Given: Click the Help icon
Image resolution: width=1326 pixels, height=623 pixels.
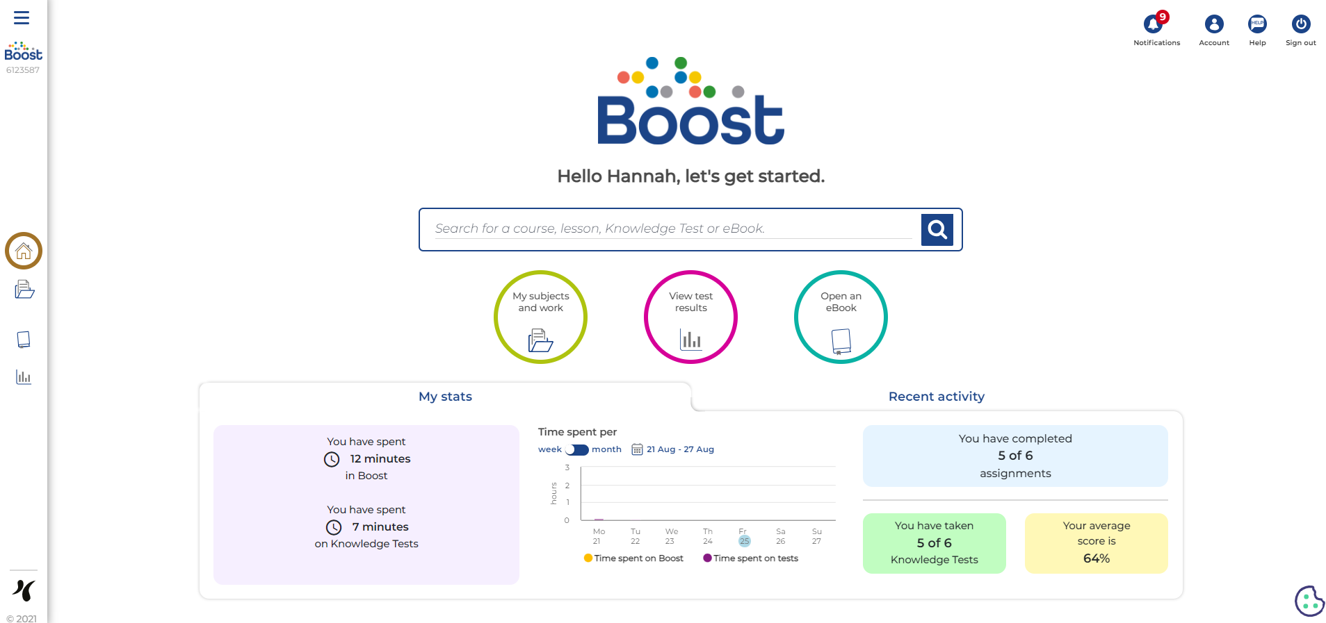Looking at the screenshot, I should pos(1256,25).
